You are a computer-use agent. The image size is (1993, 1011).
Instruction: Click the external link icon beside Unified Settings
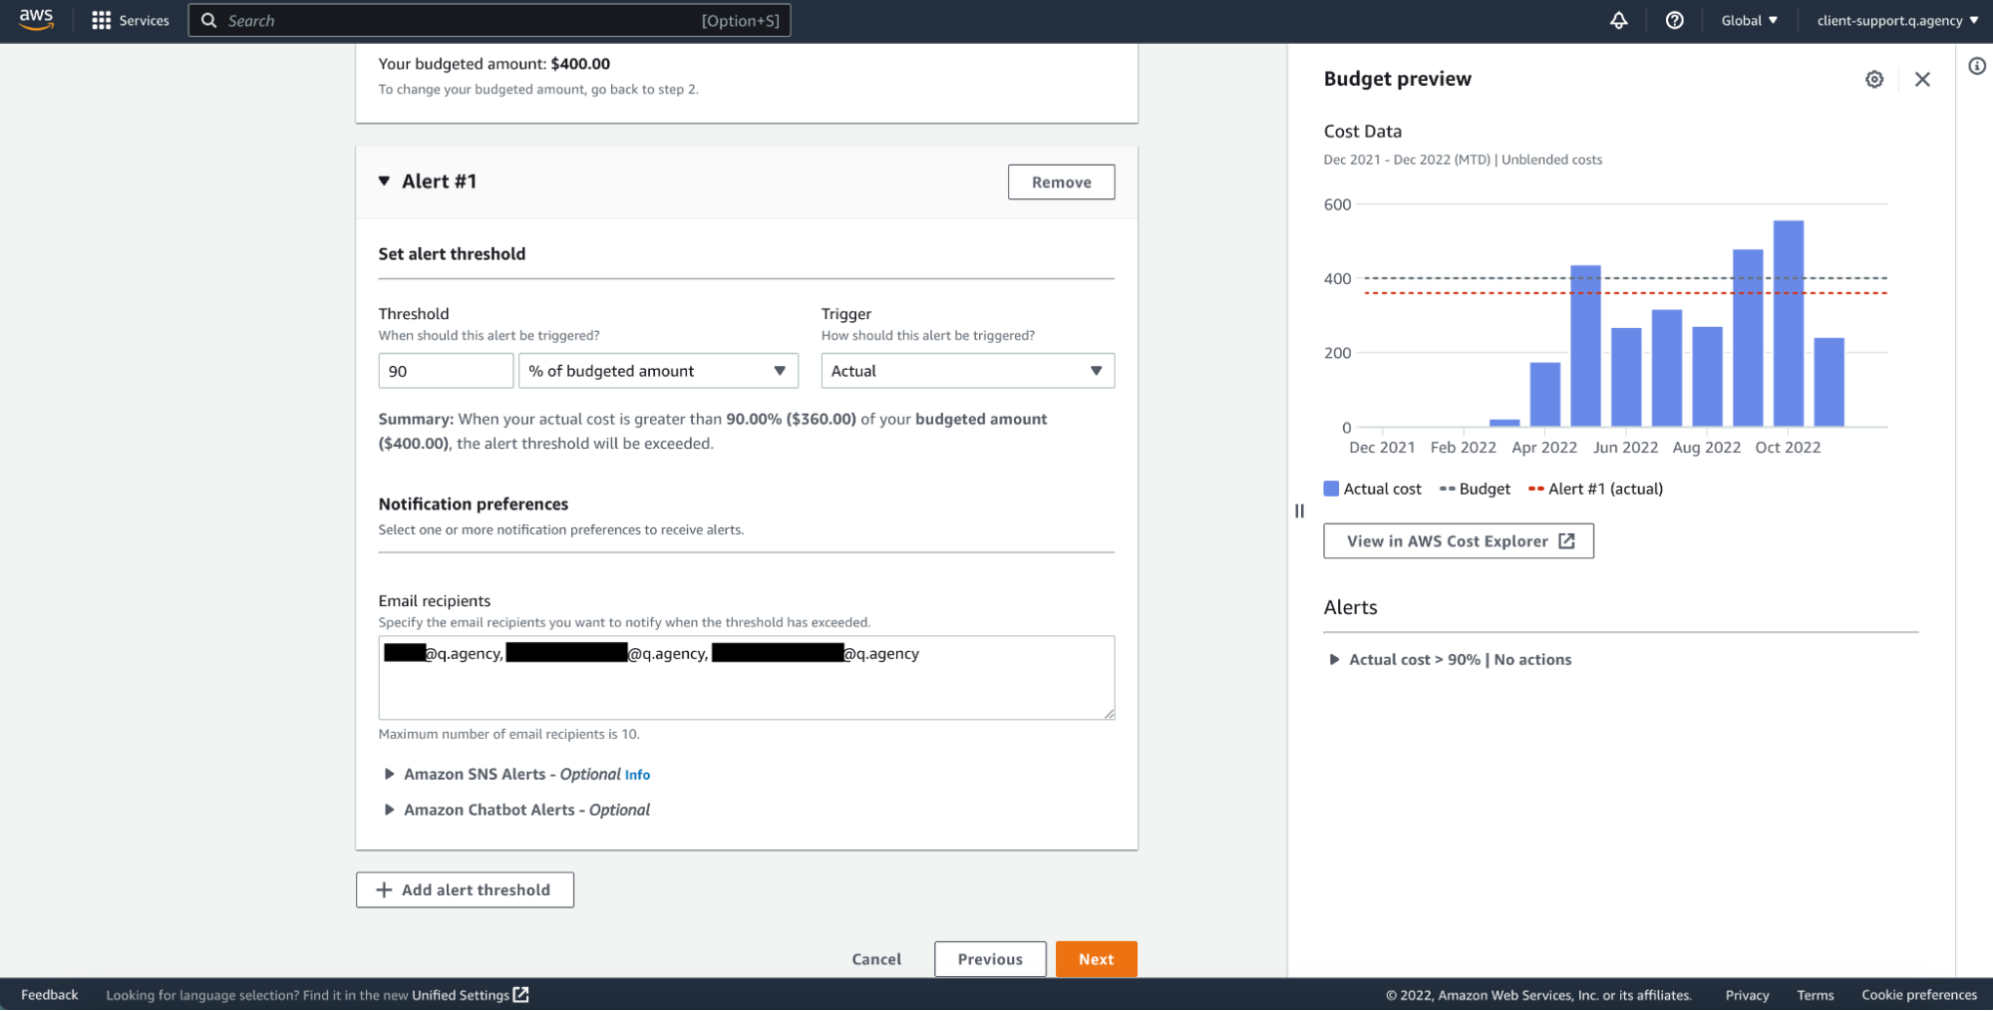click(x=520, y=995)
